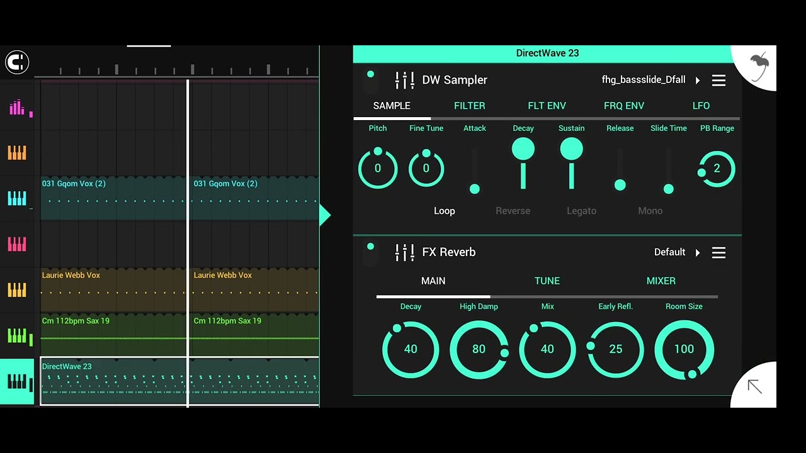Expand the fhg_bassslide_Dfall preset arrow

click(698, 81)
